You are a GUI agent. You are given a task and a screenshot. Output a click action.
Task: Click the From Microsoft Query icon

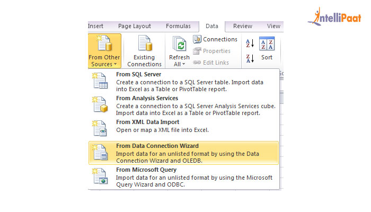[100, 176]
